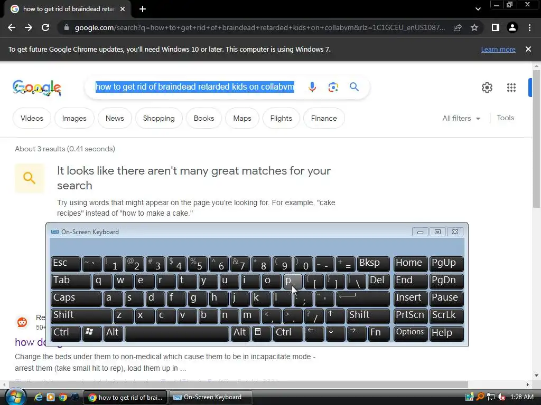541x405 pixels.
Task: Toggle the right Shift key on On-Screen Keyboard
Action: coord(368,315)
